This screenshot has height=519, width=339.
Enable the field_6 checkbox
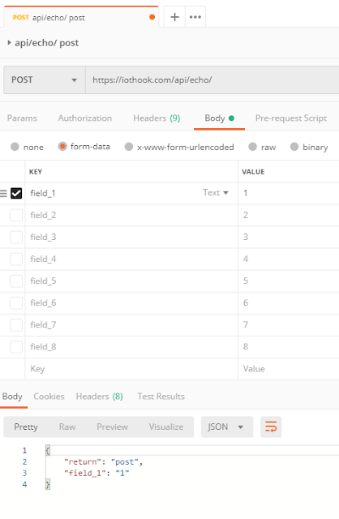16,302
